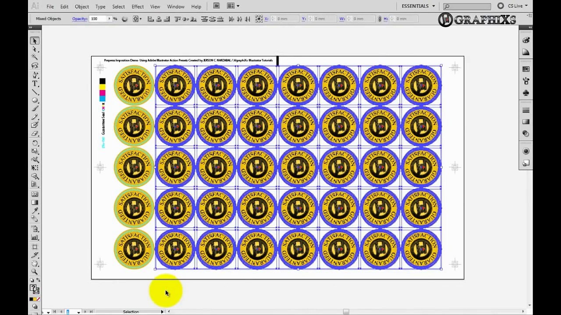Choose the Magic Wand tool
This screenshot has height=315, width=561.
coord(35,57)
